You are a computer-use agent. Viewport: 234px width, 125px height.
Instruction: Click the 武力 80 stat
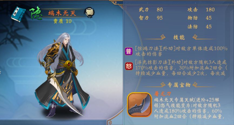151,9
